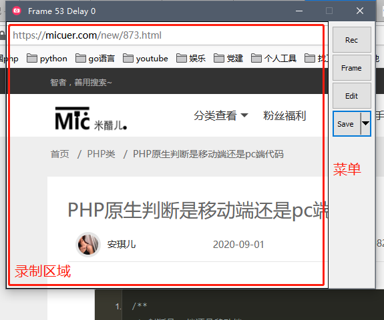Save the recording with Save button
Image resolution: width=384 pixels, height=320 pixels.
click(347, 124)
